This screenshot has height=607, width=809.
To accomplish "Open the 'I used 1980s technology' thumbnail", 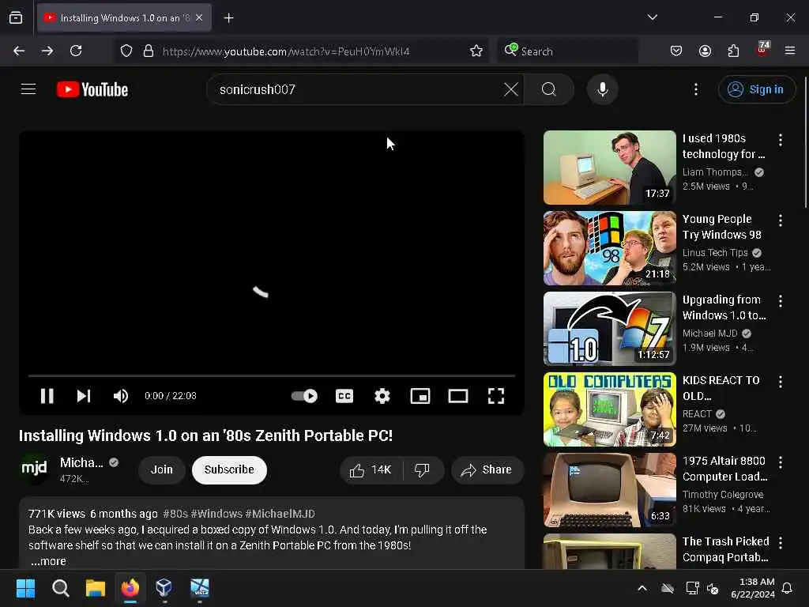I will click(x=609, y=168).
